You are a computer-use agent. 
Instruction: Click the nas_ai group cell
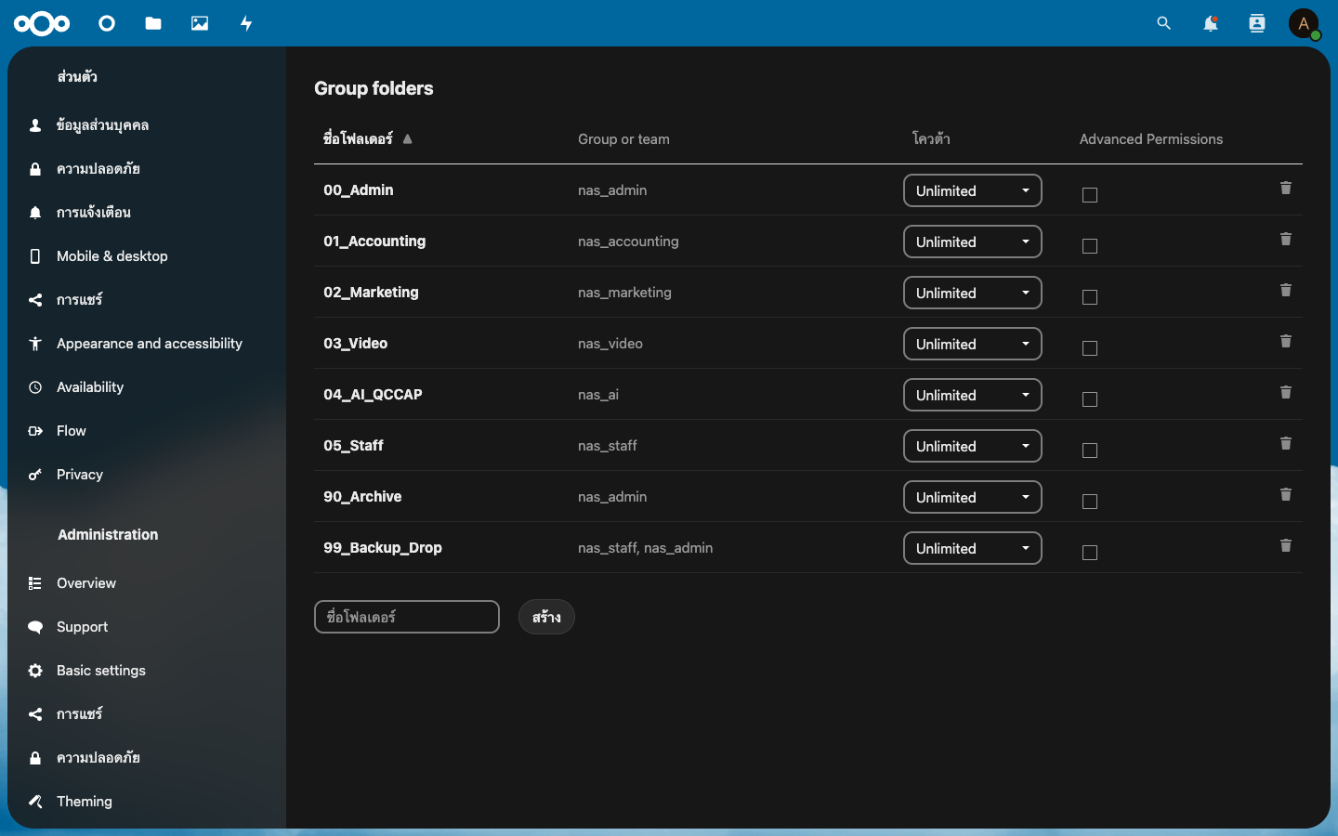598,395
